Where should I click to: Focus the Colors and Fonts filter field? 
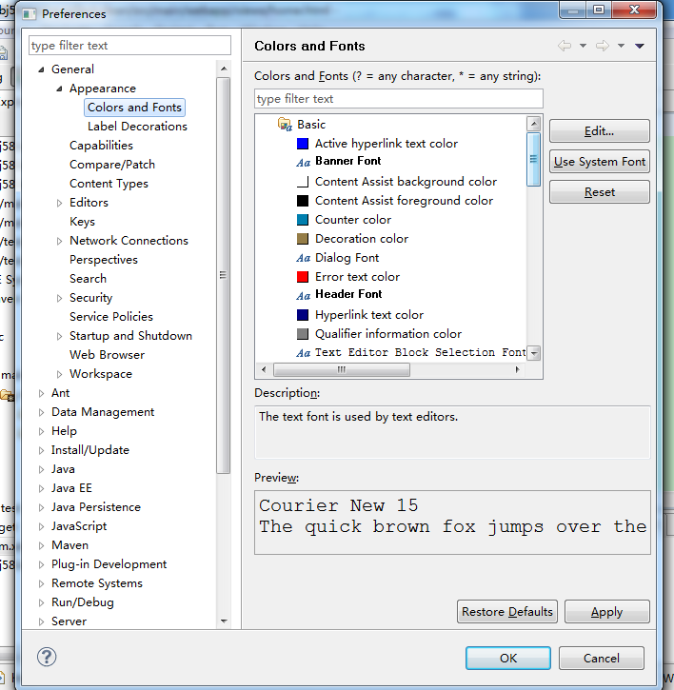click(398, 99)
